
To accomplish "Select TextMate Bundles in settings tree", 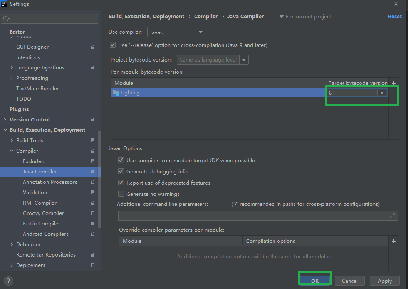I will pos(38,89).
